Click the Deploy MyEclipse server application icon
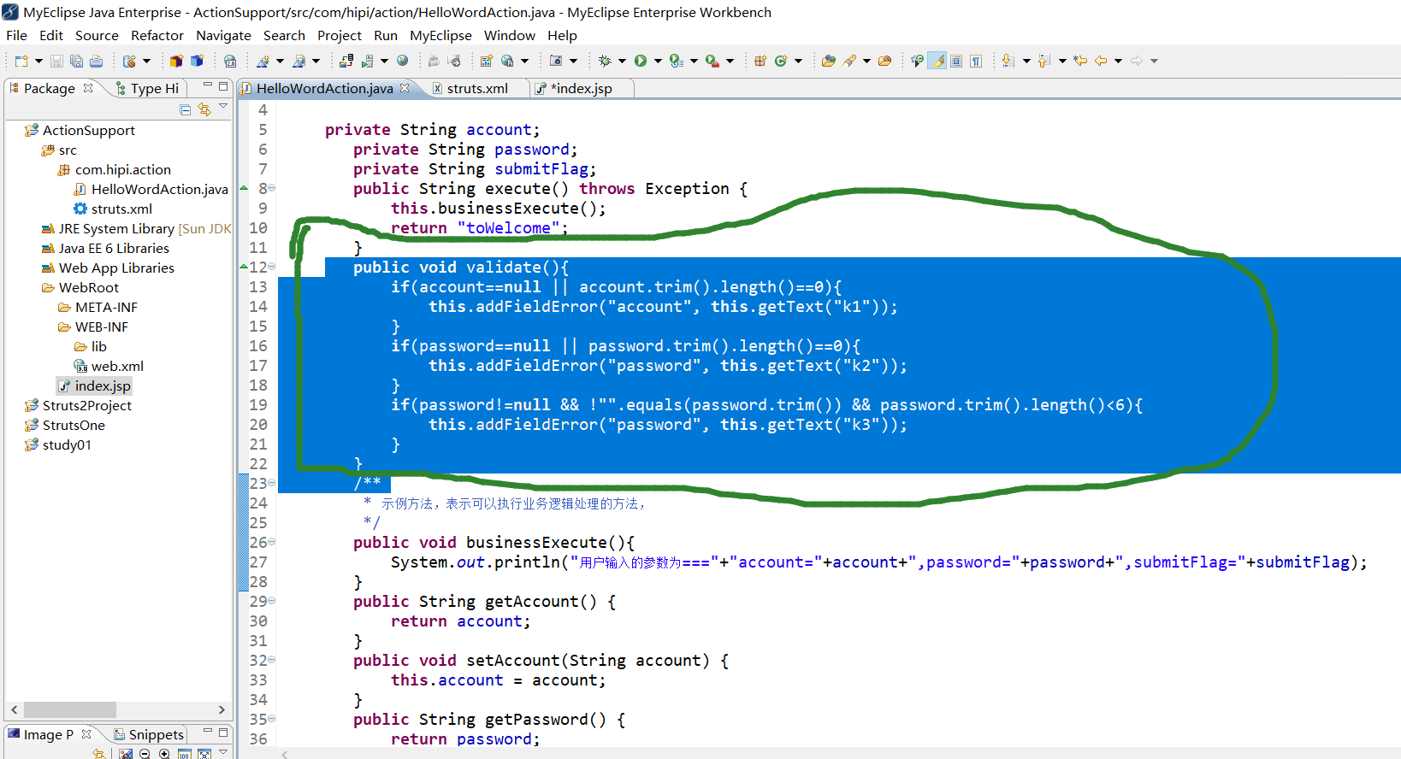Image resolution: width=1401 pixels, height=759 pixels. tap(346, 61)
